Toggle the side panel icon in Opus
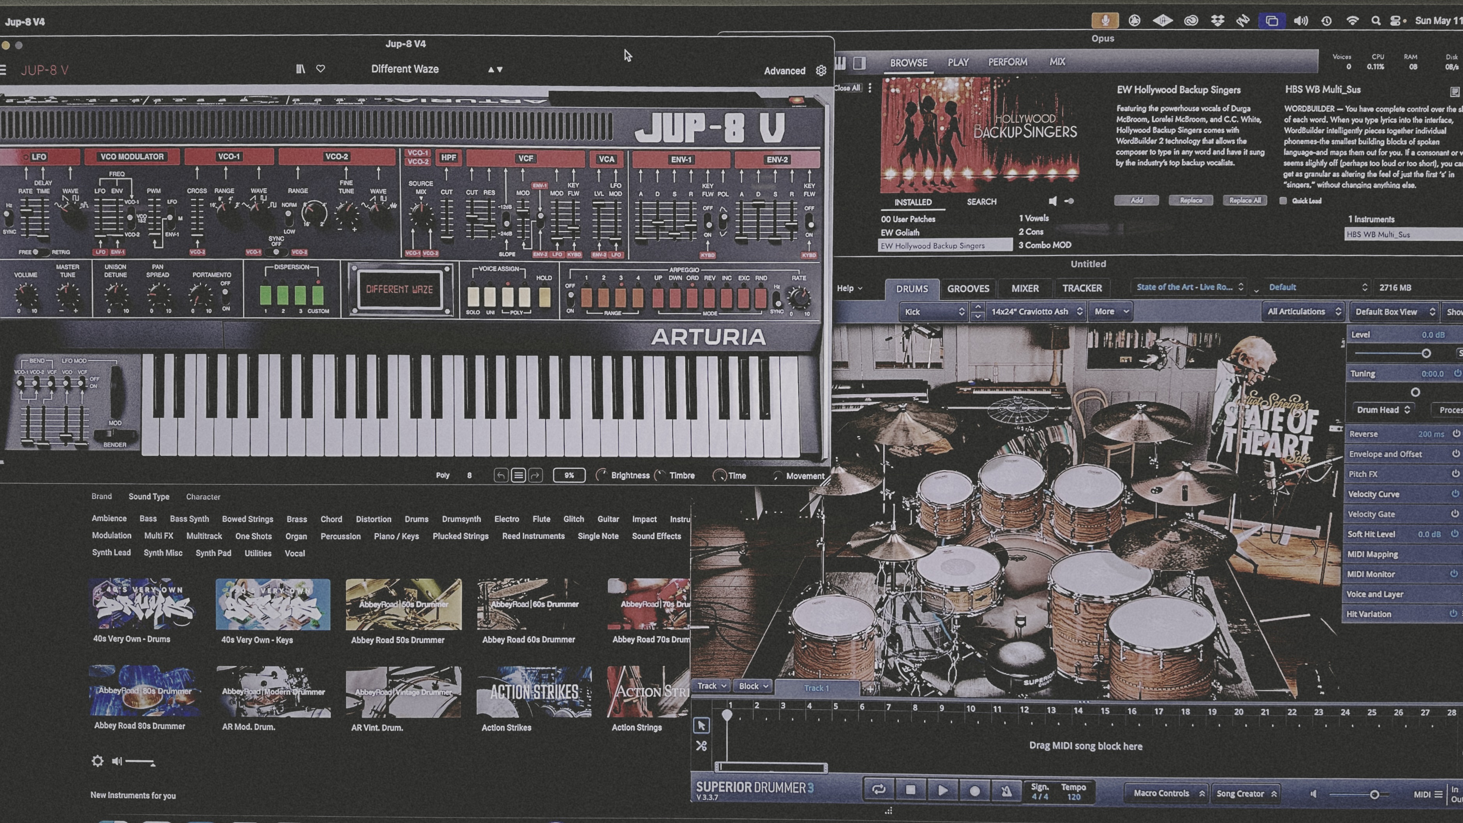 coord(859,63)
